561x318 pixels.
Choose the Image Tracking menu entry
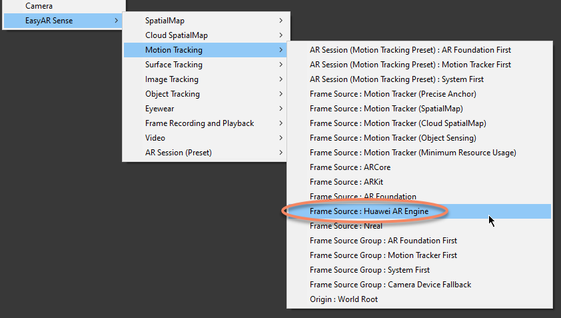[206, 79]
